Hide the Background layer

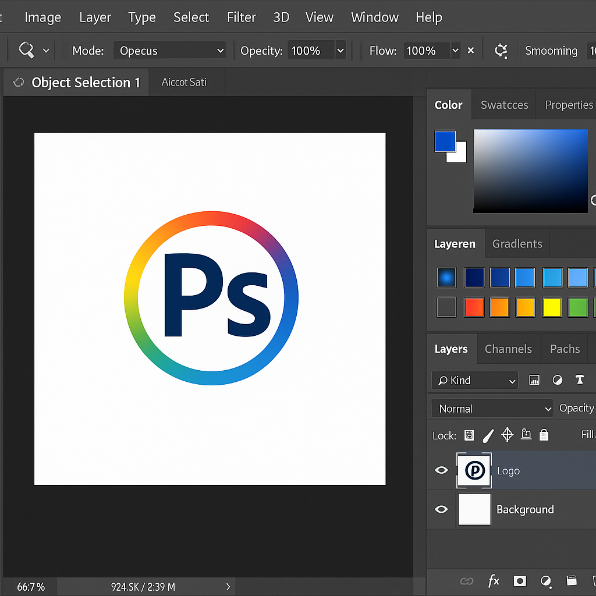click(441, 509)
